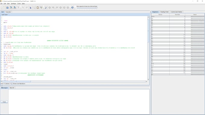Viewport: 205px width, 115px height.
Task: Click the Clear messages button
Action: tap(4, 102)
